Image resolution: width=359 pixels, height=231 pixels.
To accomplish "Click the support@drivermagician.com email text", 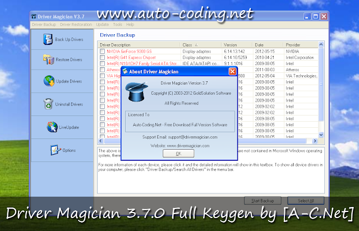I will (193, 137).
